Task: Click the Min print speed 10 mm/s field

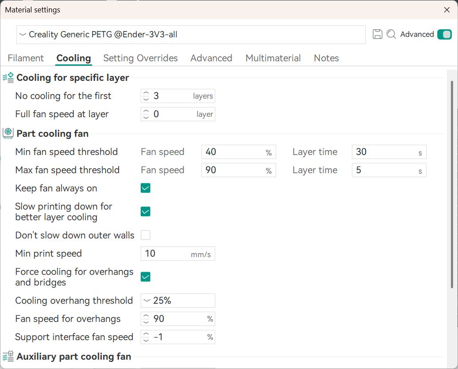Action: tap(178, 254)
